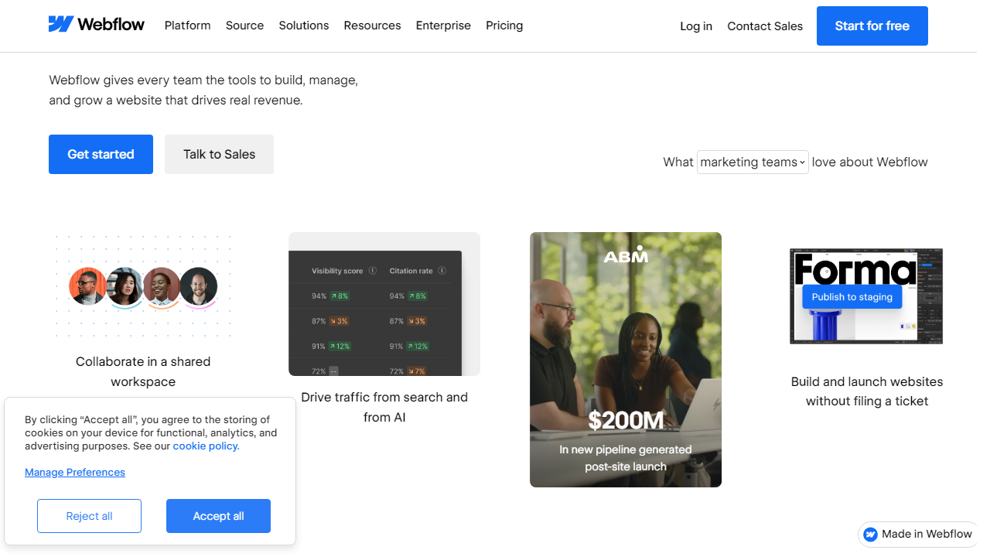Click the Talk to Sales button

tap(219, 154)
